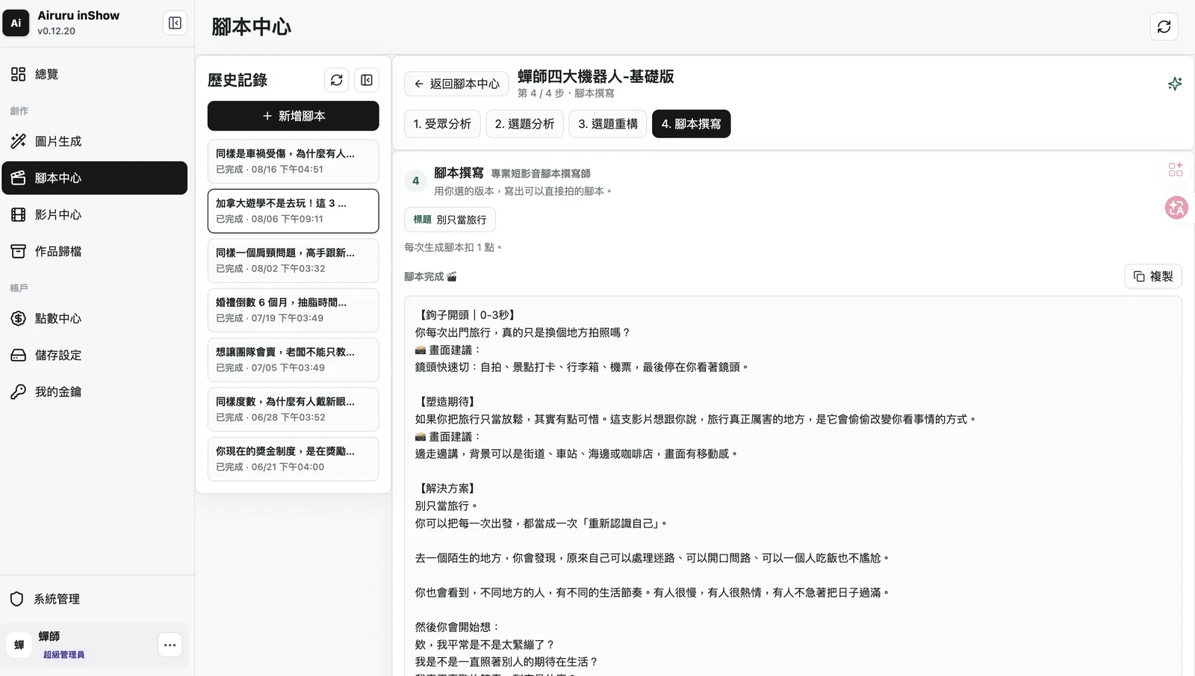Open history item 婚禮倒數 6 個月
The height and width of the screenshot is (676, 1195).
[x=293, y=310]
